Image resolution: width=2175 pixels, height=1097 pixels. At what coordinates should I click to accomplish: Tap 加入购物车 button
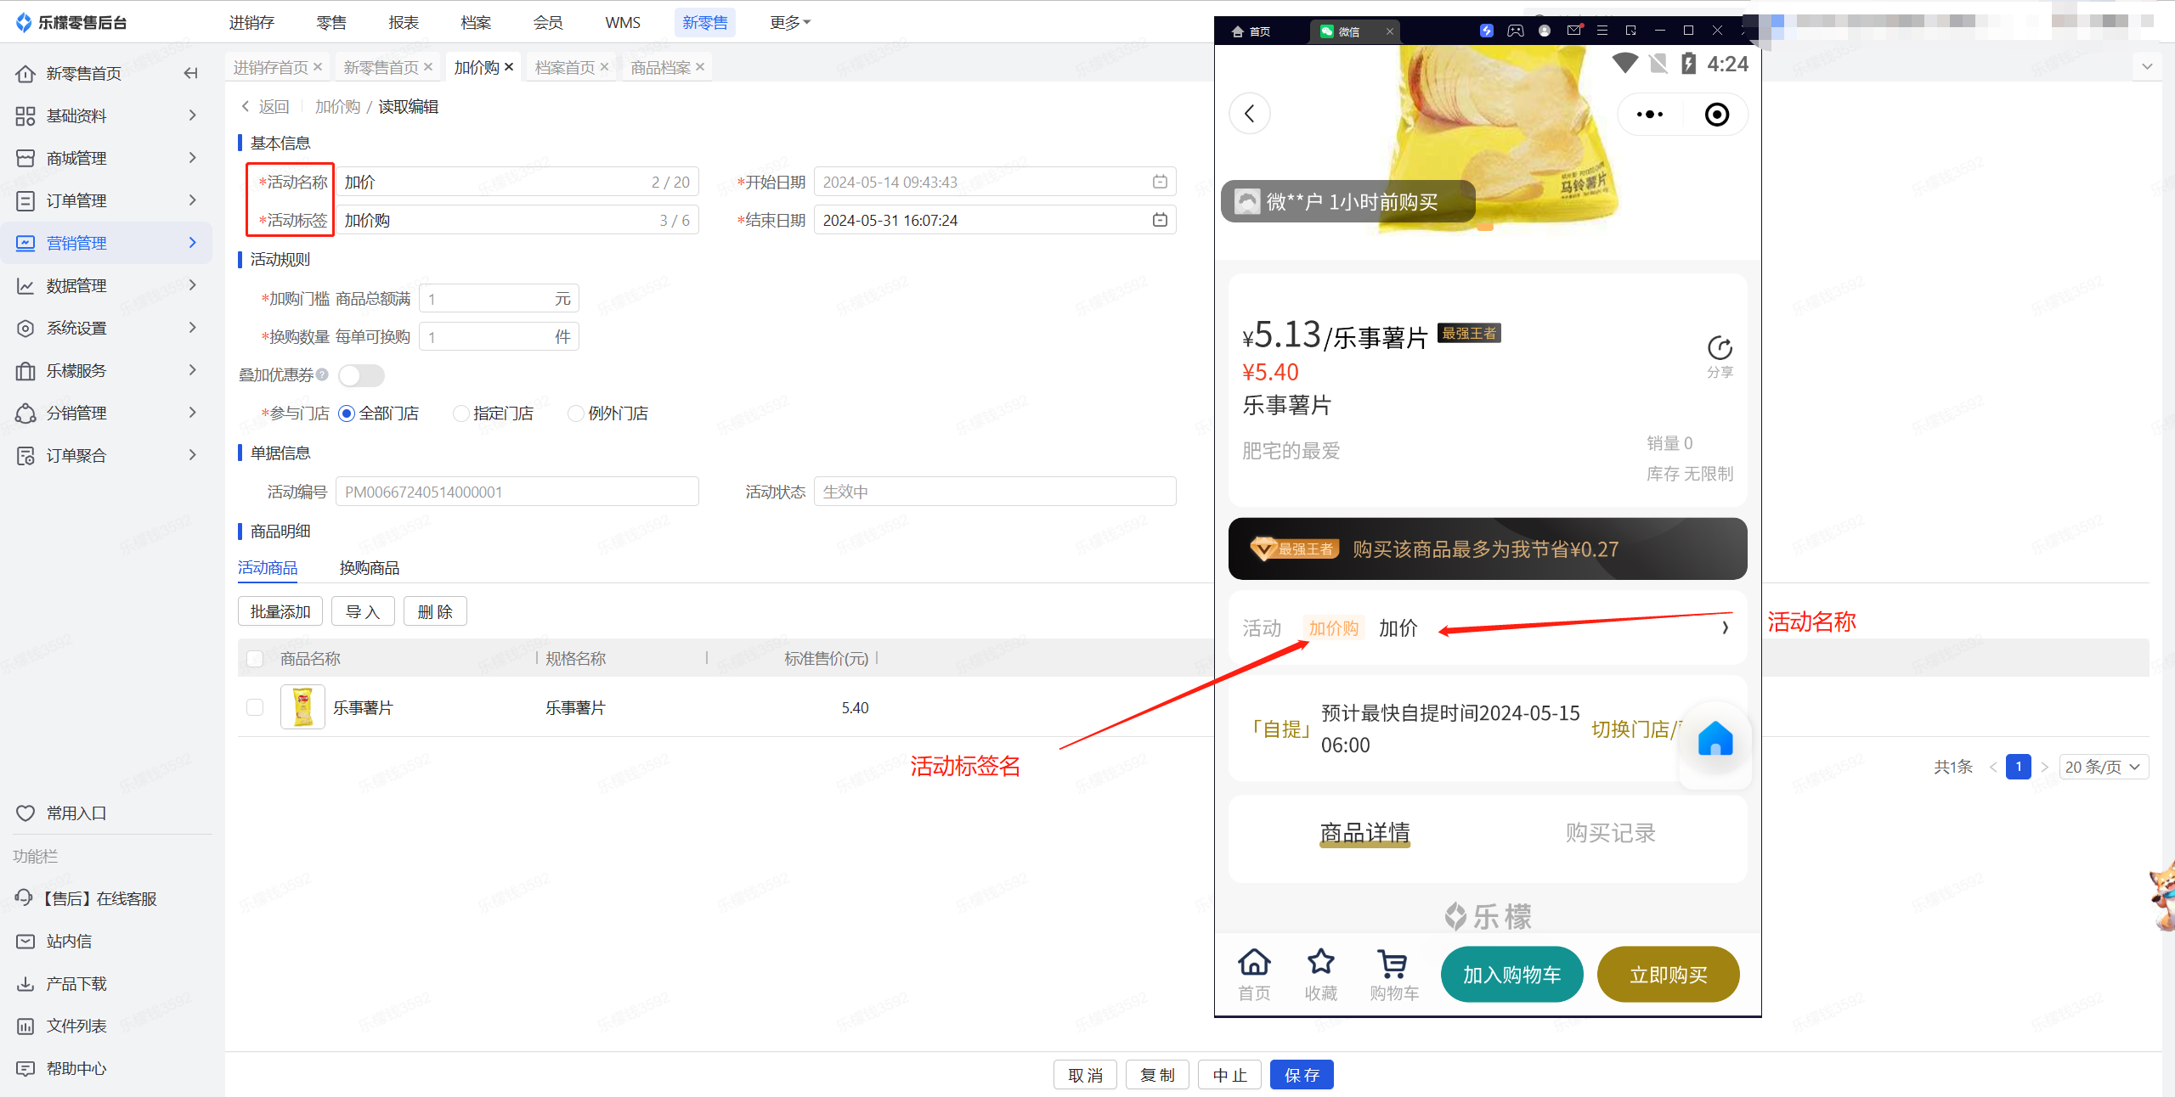(x=1512, y=975)
